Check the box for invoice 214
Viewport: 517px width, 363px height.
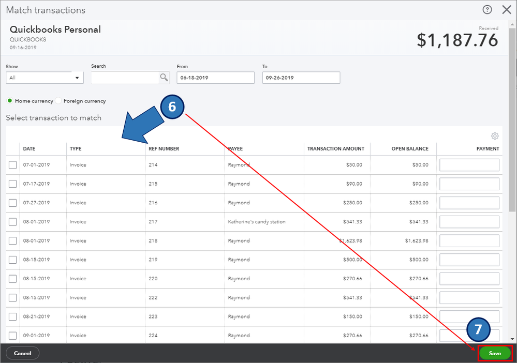pos(12,165)
